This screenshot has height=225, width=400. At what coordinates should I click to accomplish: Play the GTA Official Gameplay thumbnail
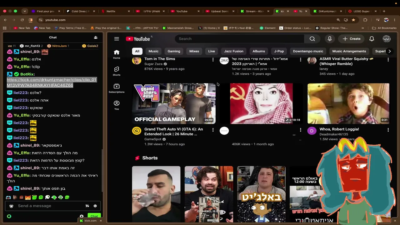coord(174,103)
